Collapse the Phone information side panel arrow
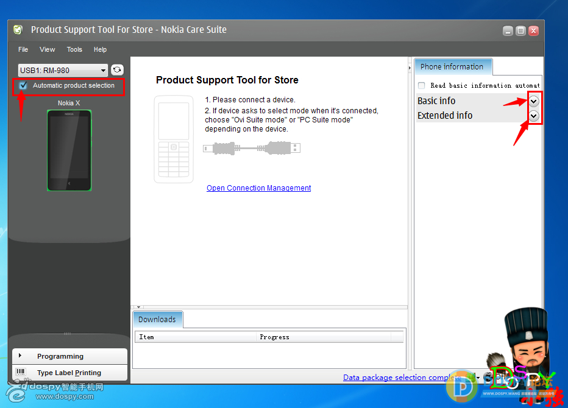This screenshot has height=408, width=568. click(410, 68)
